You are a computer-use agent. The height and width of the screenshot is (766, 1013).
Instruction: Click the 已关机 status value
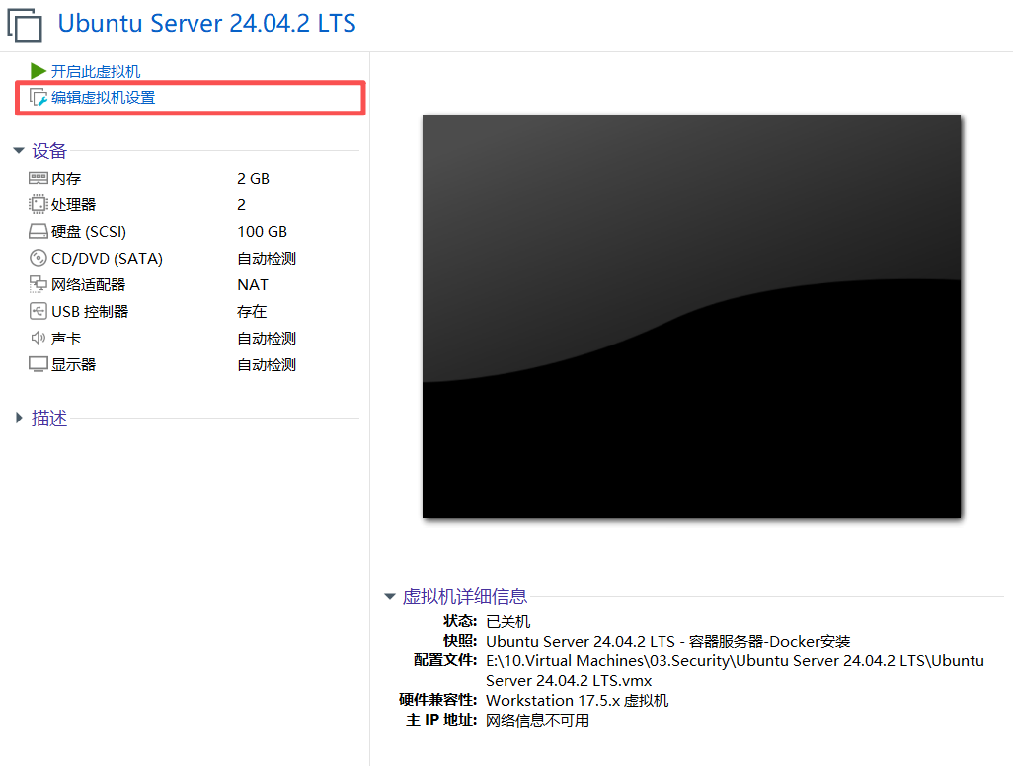click(x=507, y=621)
